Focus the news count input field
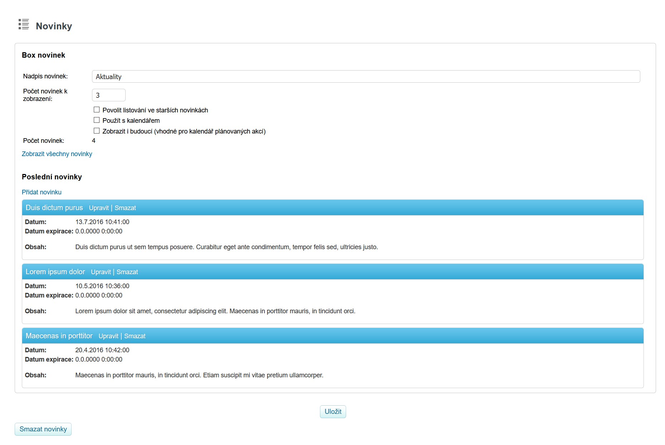 pos(108,95)
